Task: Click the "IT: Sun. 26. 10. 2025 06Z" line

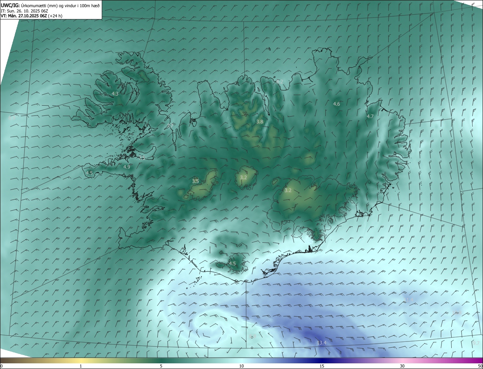Action: click(x=25, y=11)
